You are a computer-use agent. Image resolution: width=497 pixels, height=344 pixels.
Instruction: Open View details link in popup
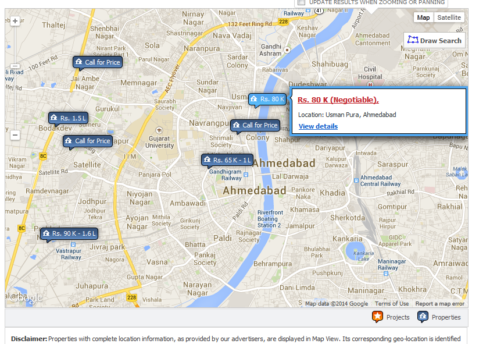pos(318,126)
